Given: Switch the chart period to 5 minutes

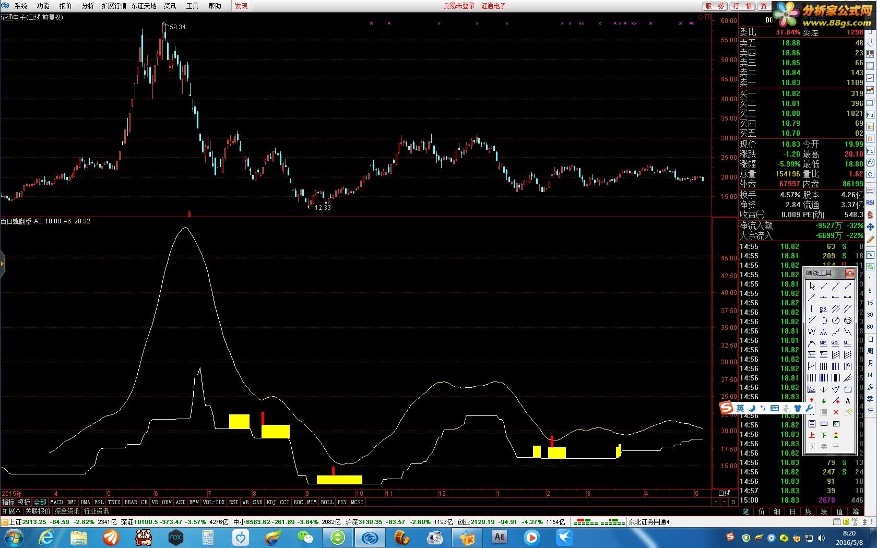Looking at the screenshot, I should [870, 291].
